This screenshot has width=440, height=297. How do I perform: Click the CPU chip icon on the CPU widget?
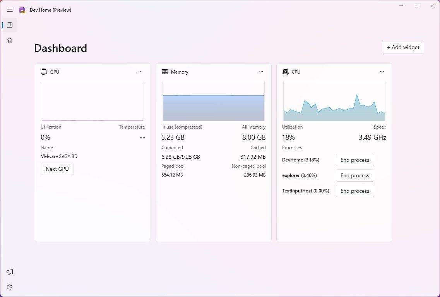pos(286,72)
